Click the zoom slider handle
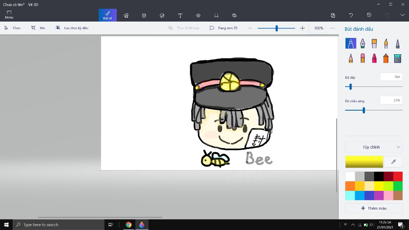Image resolution: width=409 pixels, height=230 pixels. pos(276,28)
